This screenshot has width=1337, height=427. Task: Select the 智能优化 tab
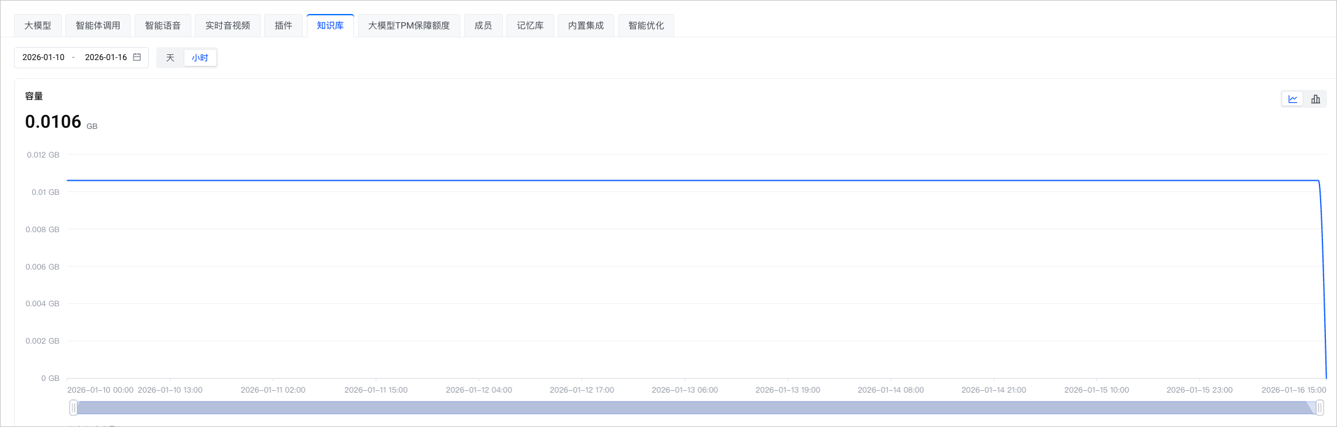[646, 26]
